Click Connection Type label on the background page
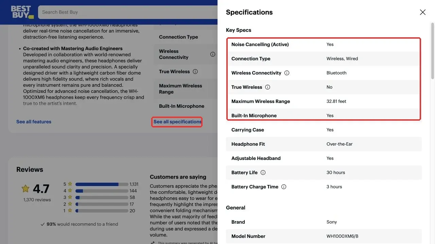Screen dimensions: 435x244 click(x=178, y=37)
